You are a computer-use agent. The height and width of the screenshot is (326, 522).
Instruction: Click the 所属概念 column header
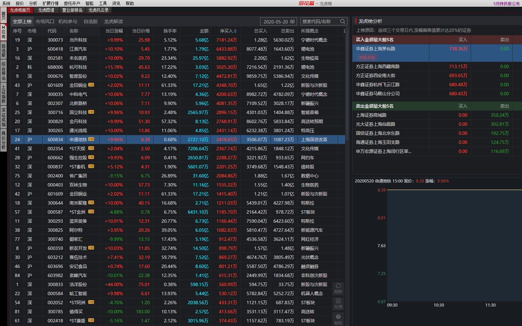(x=310, y=31)
